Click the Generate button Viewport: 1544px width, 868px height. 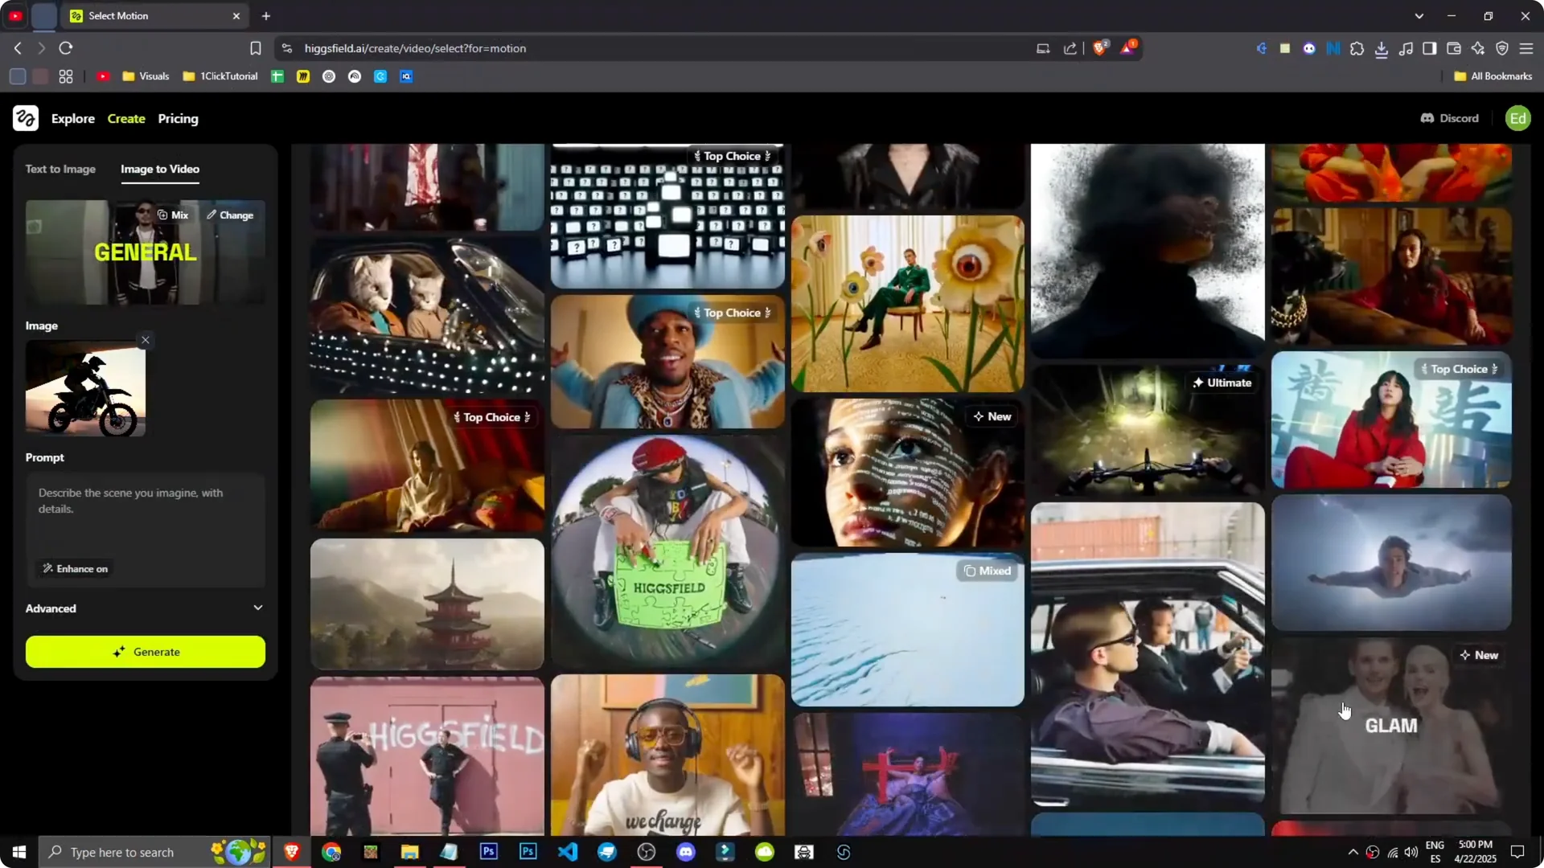(x=145, y=652)
